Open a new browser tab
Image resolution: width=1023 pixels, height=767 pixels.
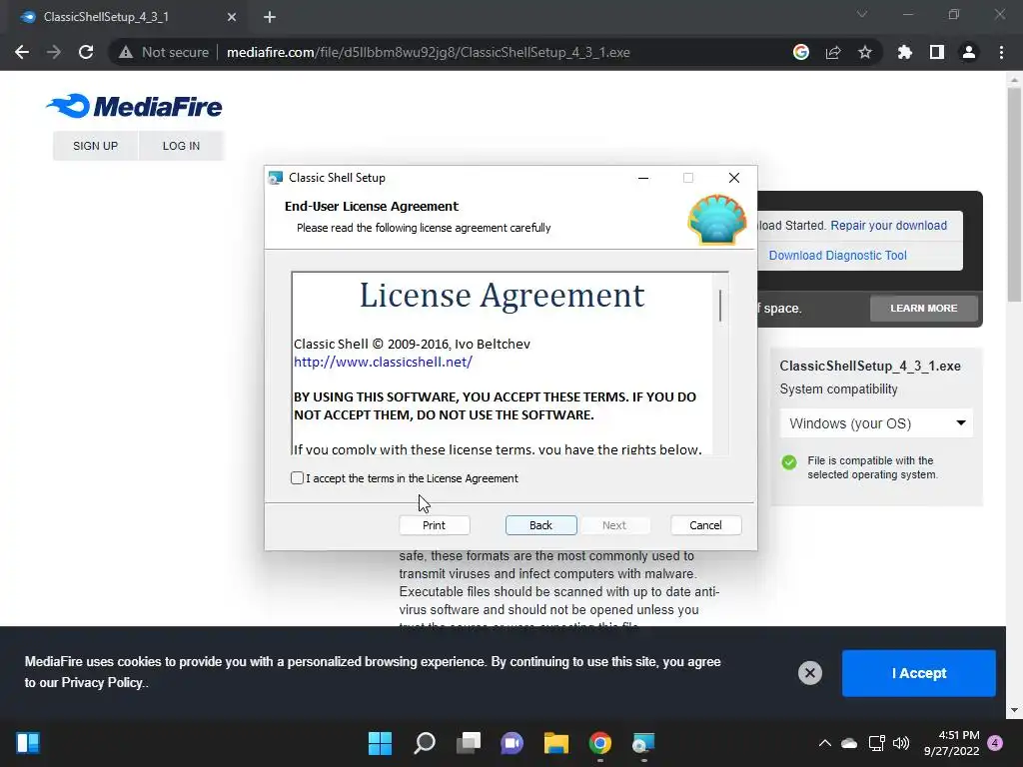point(270,17)
